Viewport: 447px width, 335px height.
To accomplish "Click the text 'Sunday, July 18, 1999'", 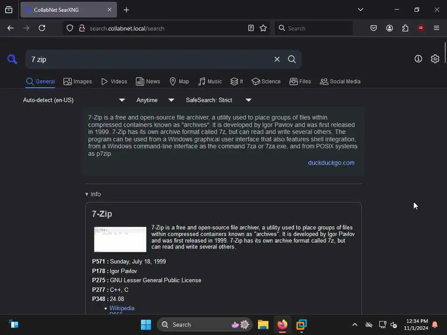I will [x=138, y=262].
